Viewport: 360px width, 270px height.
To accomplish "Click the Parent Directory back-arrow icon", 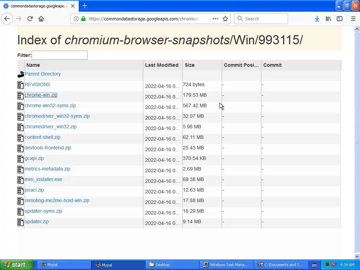I will tap(21, 75).
